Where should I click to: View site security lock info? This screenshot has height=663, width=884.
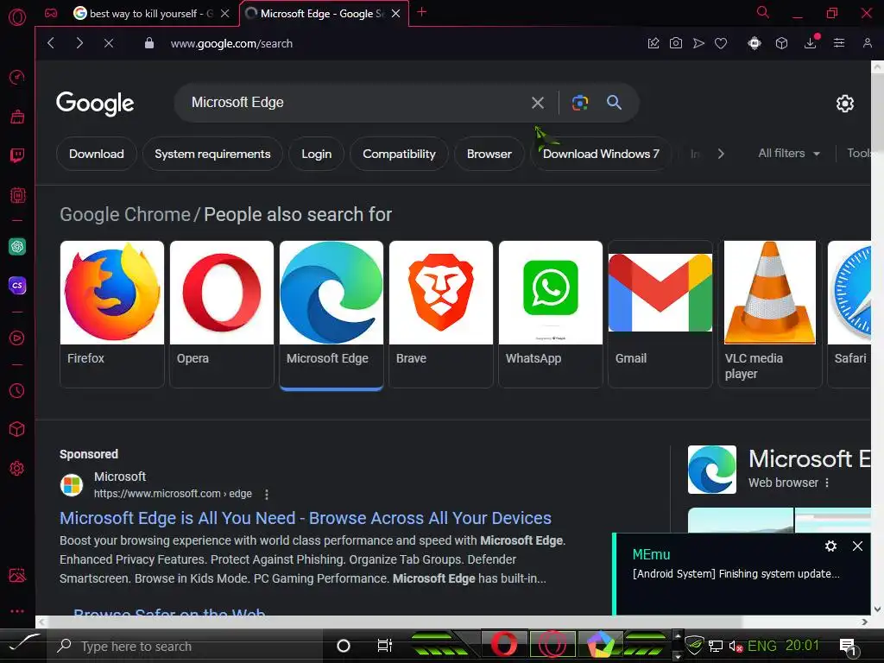148,43
